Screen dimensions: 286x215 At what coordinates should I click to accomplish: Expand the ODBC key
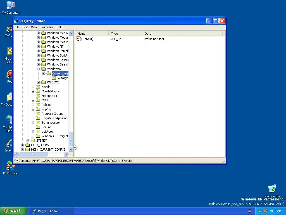33,100
